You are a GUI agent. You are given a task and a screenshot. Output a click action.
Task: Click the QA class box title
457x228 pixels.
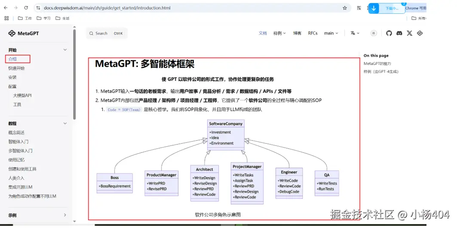coord(327,175)
